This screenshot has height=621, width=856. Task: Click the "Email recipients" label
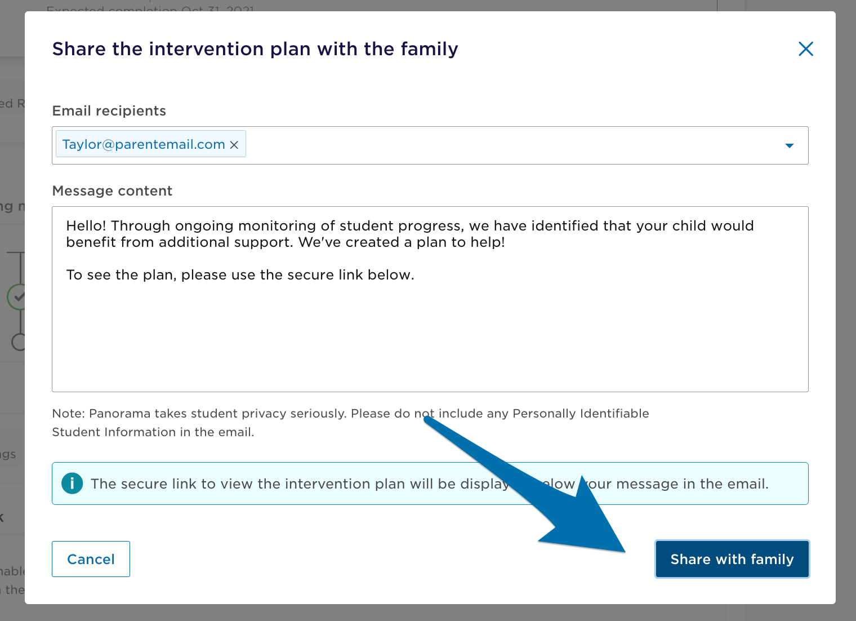tap(109, 111)
